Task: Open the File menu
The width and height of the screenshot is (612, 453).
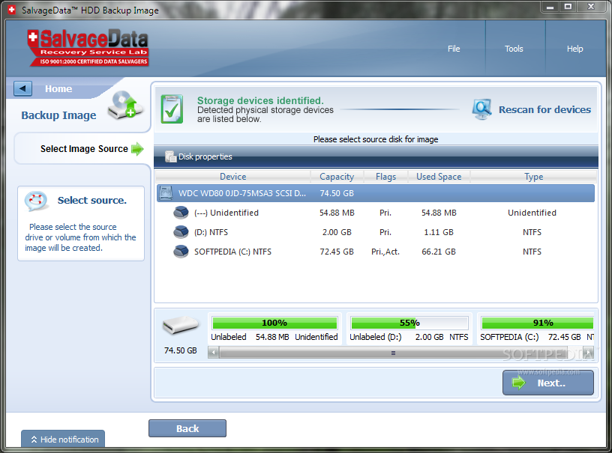Action: (x=454, y=49)
